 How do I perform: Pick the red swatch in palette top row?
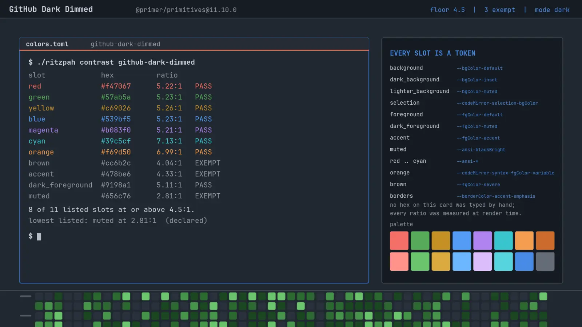click(399, 241)
